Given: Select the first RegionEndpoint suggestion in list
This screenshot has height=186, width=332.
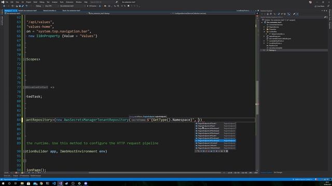Looking at the screenshot, I should (x=215, y=123).
